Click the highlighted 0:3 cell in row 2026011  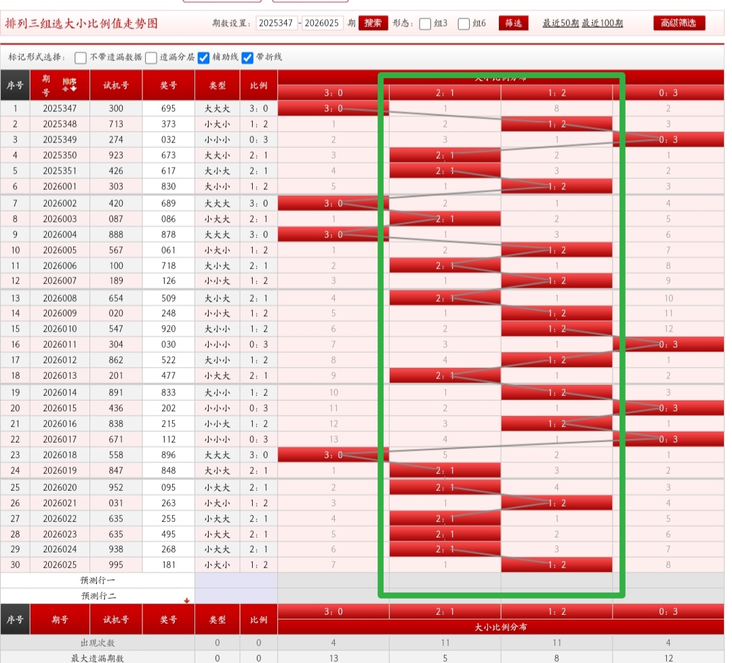click(x=668, y=344)
